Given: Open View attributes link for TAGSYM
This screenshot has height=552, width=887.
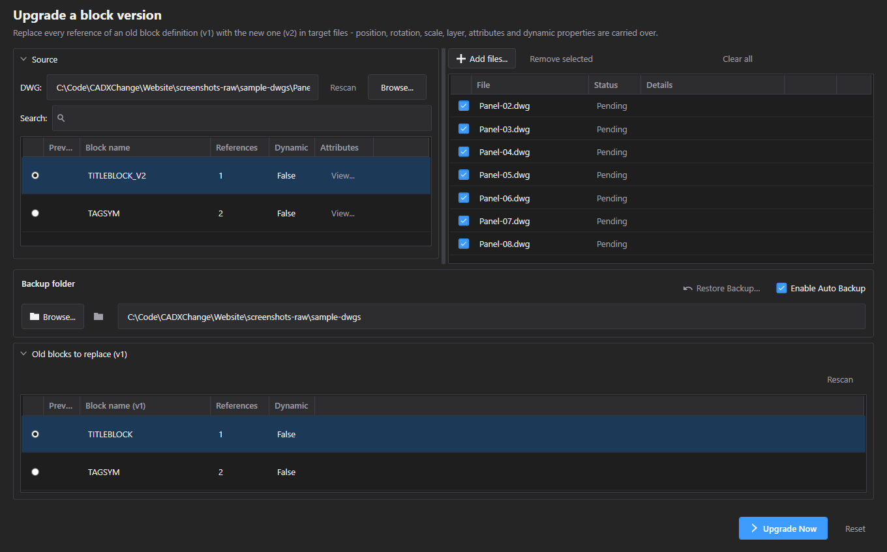Looking at the screenshot, I should (x=343, y=213).
